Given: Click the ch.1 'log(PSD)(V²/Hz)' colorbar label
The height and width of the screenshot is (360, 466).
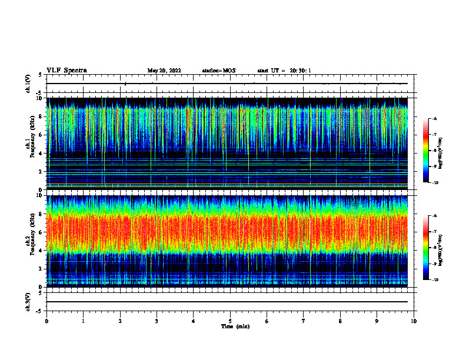Looking at the screenshot, I should click(x=441, y=154).
